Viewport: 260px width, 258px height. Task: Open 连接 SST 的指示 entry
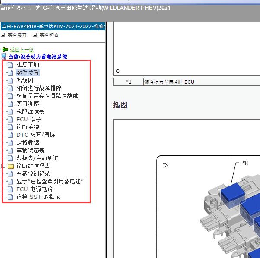pyautogui.click(x=39, y=197)
